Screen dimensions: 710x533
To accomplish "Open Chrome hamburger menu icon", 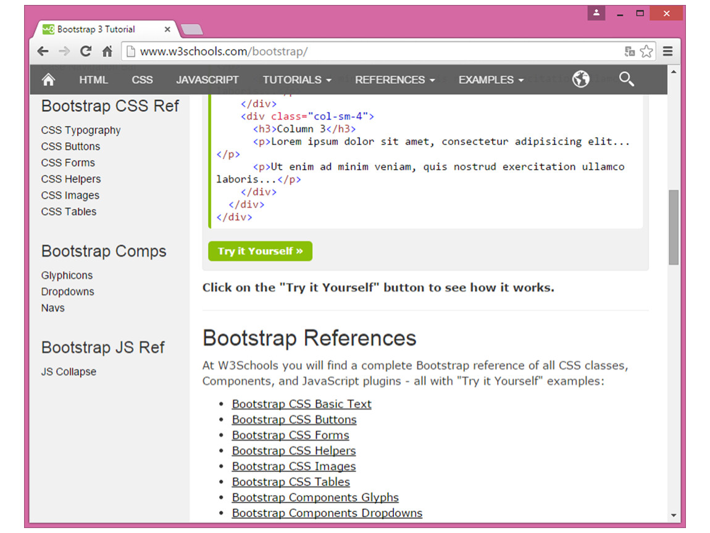I will [x=667, y=51].
